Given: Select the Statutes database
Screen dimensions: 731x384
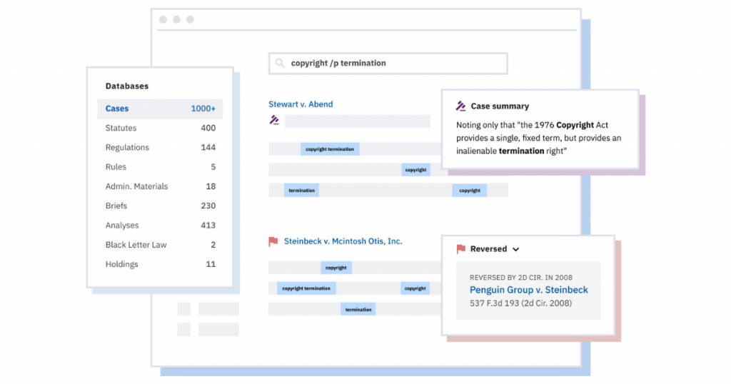Looking at the screenshot, I should click(121, 128).
